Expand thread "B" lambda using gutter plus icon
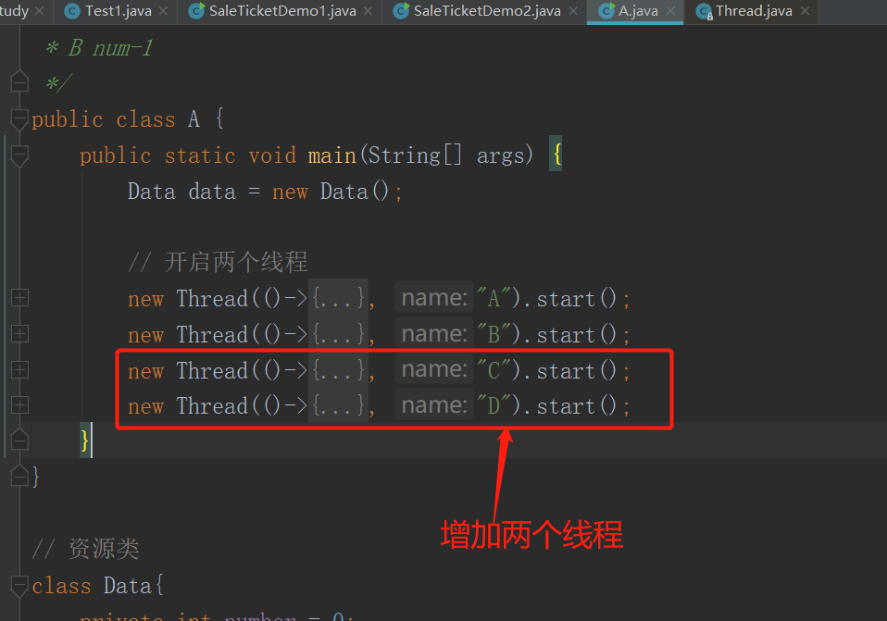 [x=20, y=334]
